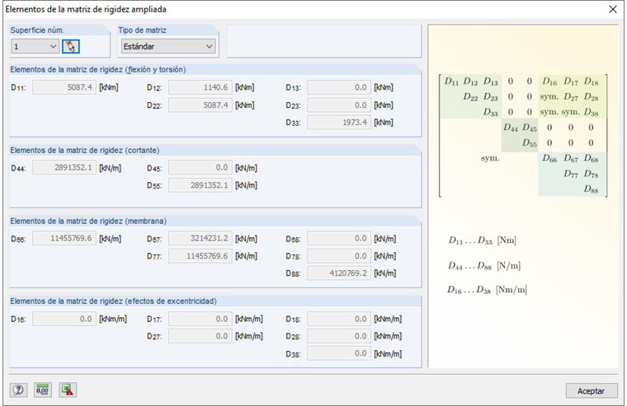Image resolution: width=627 pixels, height=406 pixels.
Task: Click the D45 value field
Action: (200, 168)
